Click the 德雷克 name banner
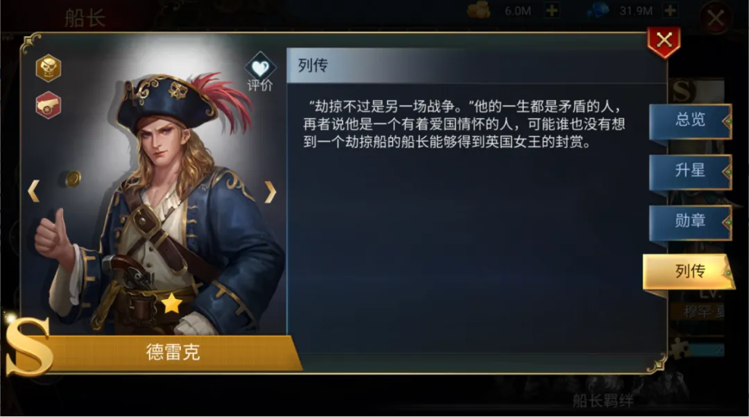 tap(173, 352)
